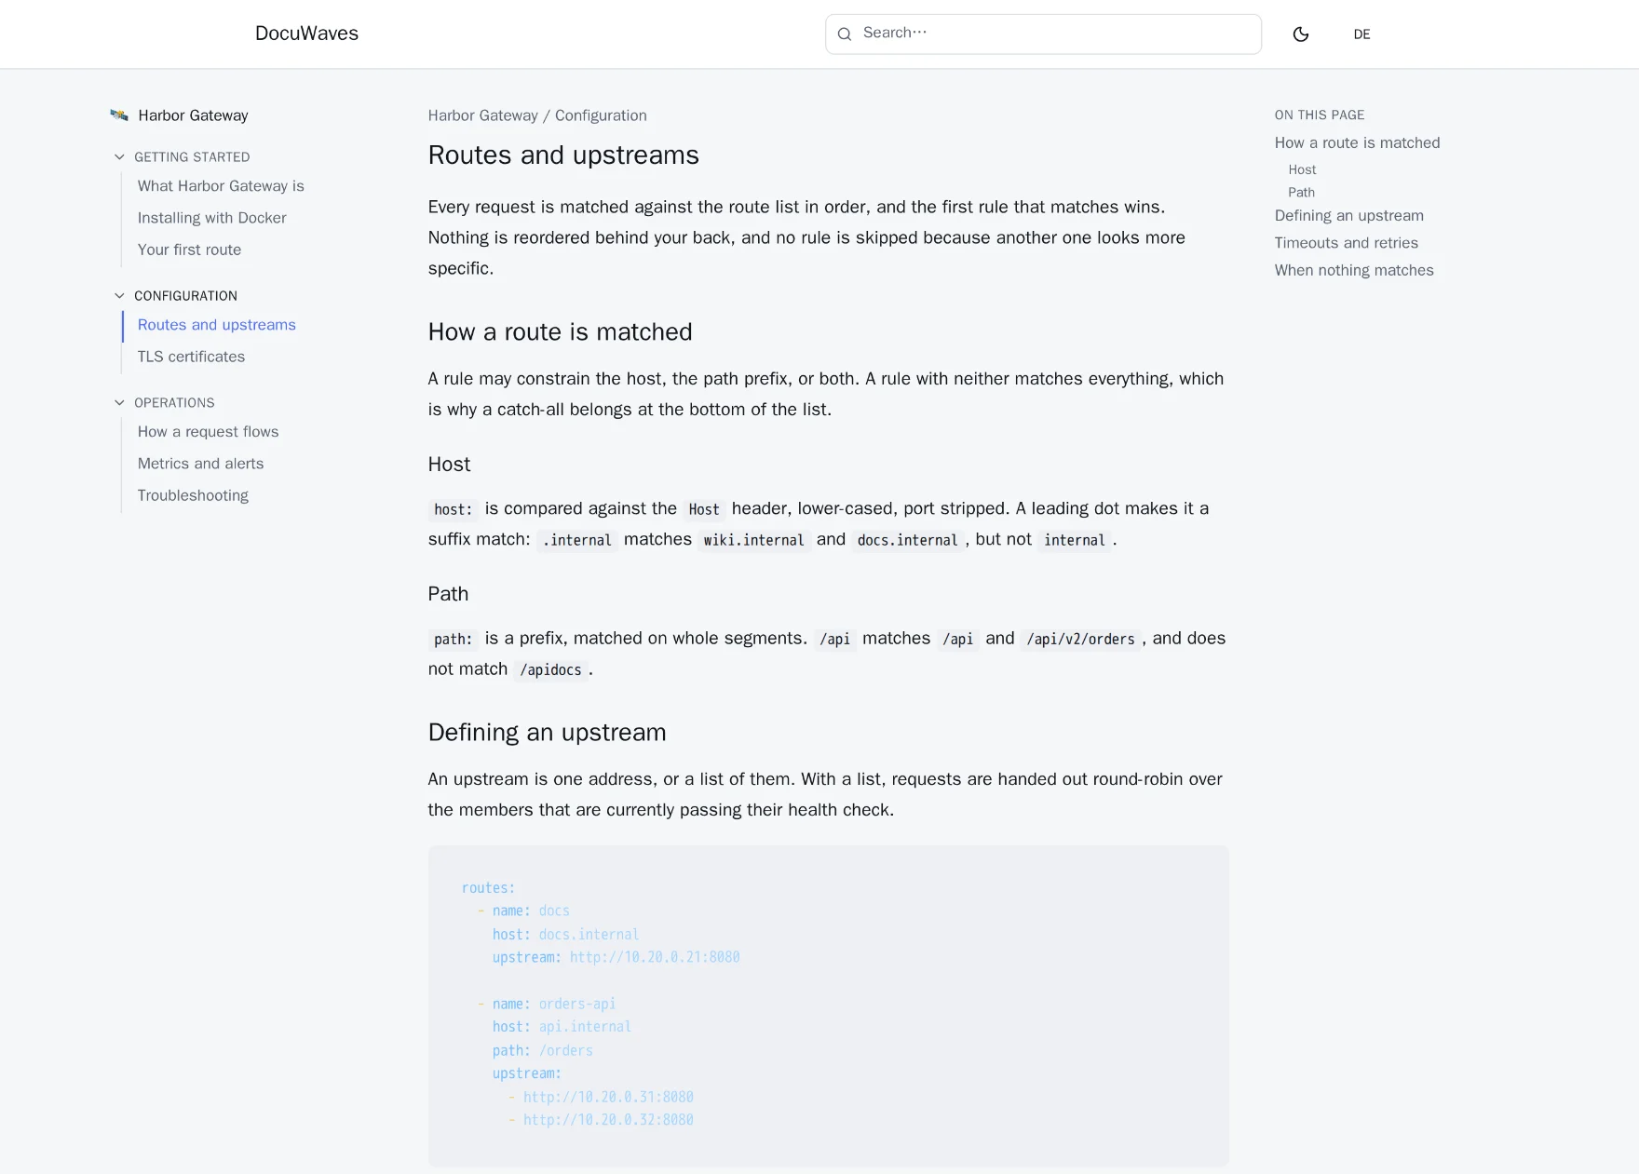
Task: Click the Harbor Gateway logo icon
Action: tap(119, 115)
